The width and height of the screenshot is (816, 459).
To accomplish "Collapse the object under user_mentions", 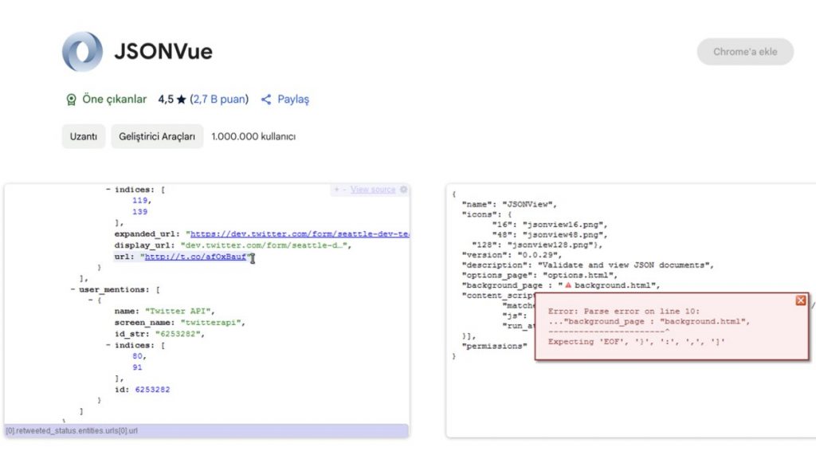I will point(91,300).
